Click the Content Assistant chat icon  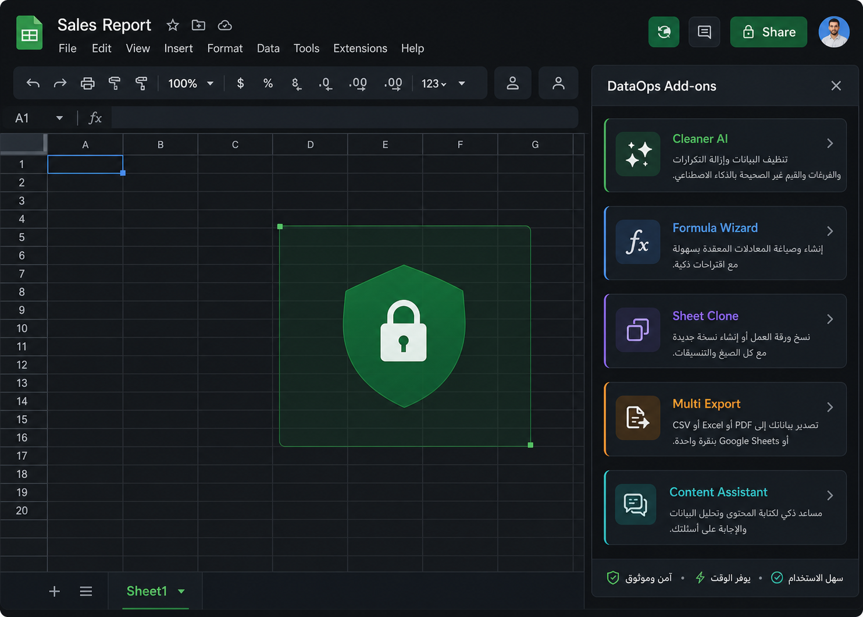coord(636,504)
